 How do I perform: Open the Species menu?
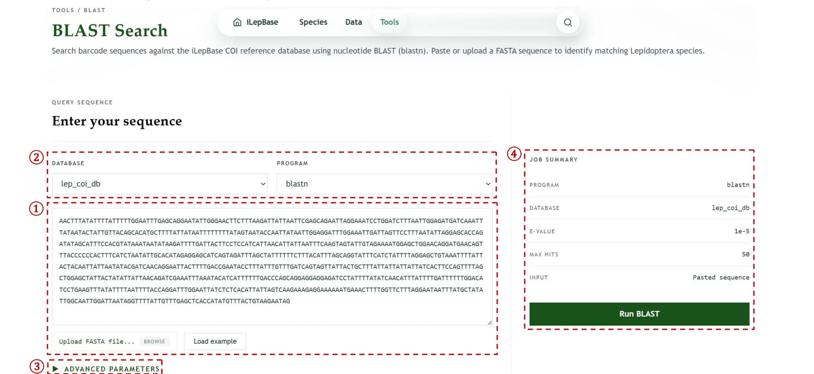(313, 22)
